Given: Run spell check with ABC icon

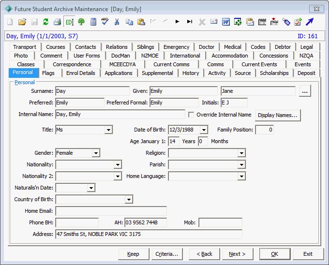Looking at the screenshot, I should (105, 21).
